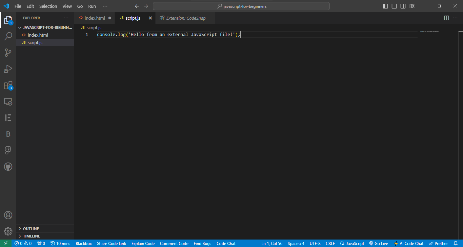The width and height of the screenshot is (463, 247).
Task: Open Go to line Ln 1, Col 56
Action: 272,243
